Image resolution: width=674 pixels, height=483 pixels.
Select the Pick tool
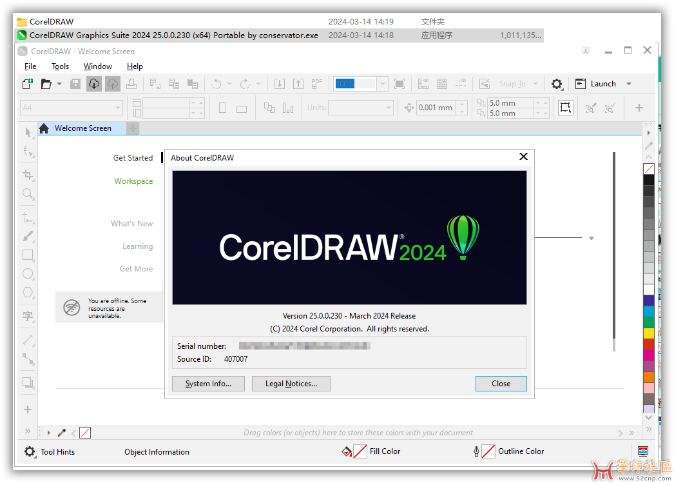coord(28,132)
